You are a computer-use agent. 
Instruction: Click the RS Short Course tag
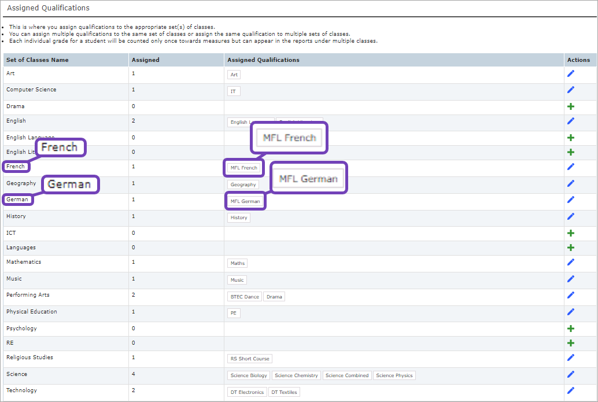[x=250, y=359]
